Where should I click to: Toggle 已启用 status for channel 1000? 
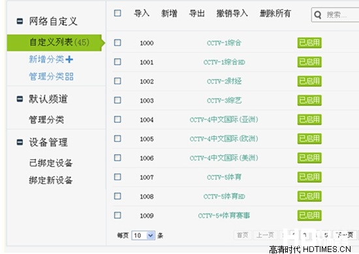point(309,43)
